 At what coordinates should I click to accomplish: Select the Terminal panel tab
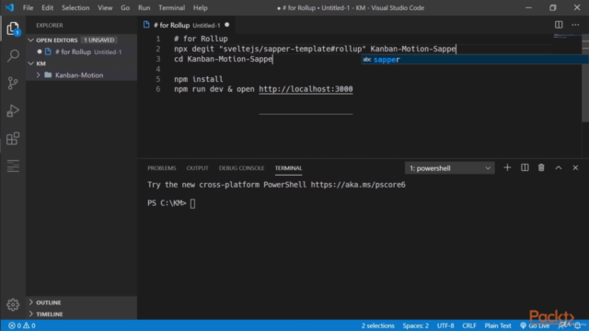coord(288,167)
